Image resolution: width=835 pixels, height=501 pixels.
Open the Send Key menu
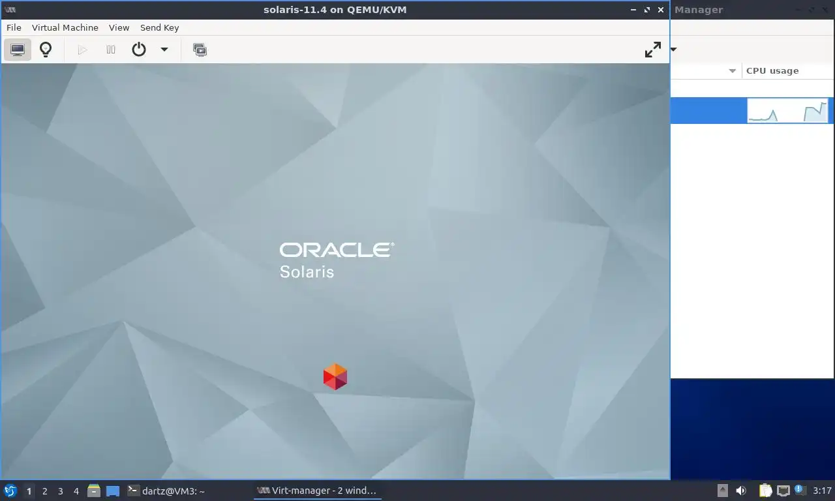tap(159, 27)
